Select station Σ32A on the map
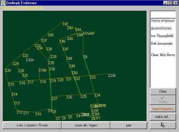Viewport: 179px width, 132px height. [x=30, y=60]
